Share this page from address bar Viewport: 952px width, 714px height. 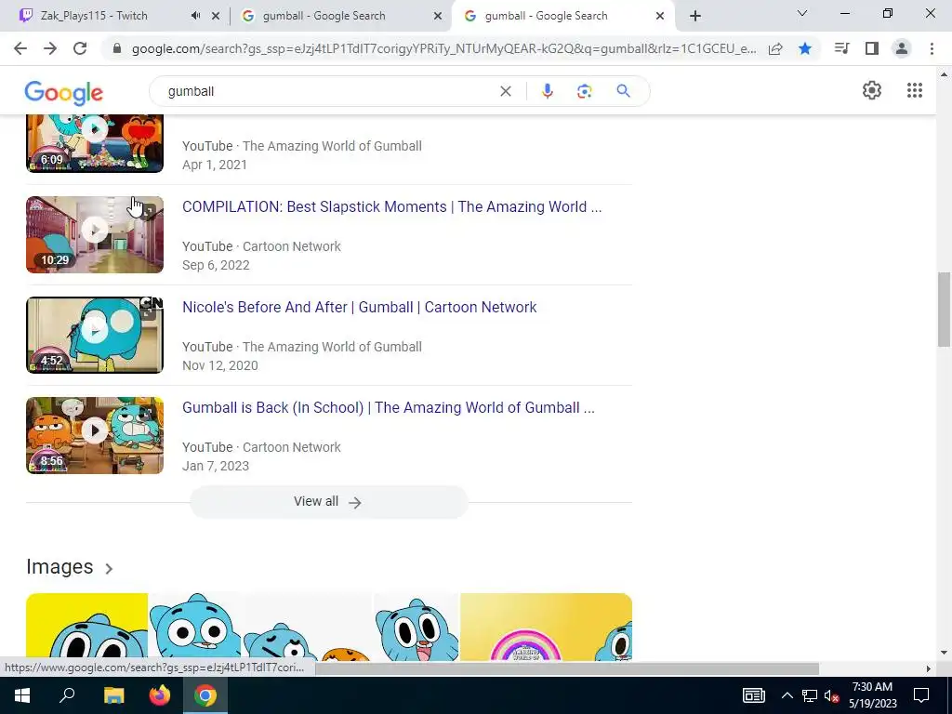pos(775,49)
